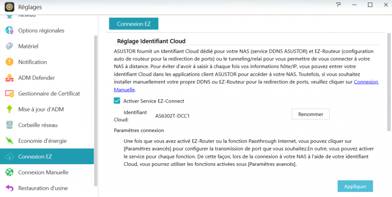Click the sidebar vertical scrollbar
The height and width of the screenshot is (197, 392).
96,98
